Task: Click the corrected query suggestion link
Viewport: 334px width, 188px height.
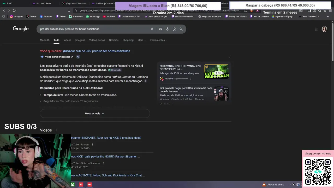Action: click(96, 51)
